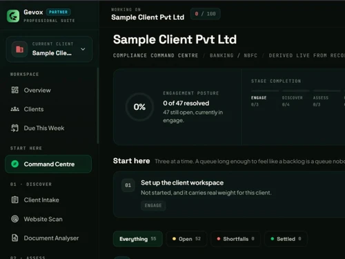Image resolution: width=345 pixels, height=259 pixels.
Task: Click the ASSESS stage label
Action: pyautogui.click(x=321, y=98)
